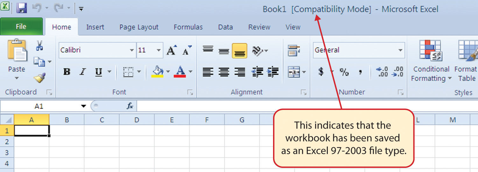Click the Increase Font Size icon
The image size is (478, 172).
pyautogui.click(x=172, y=50)
